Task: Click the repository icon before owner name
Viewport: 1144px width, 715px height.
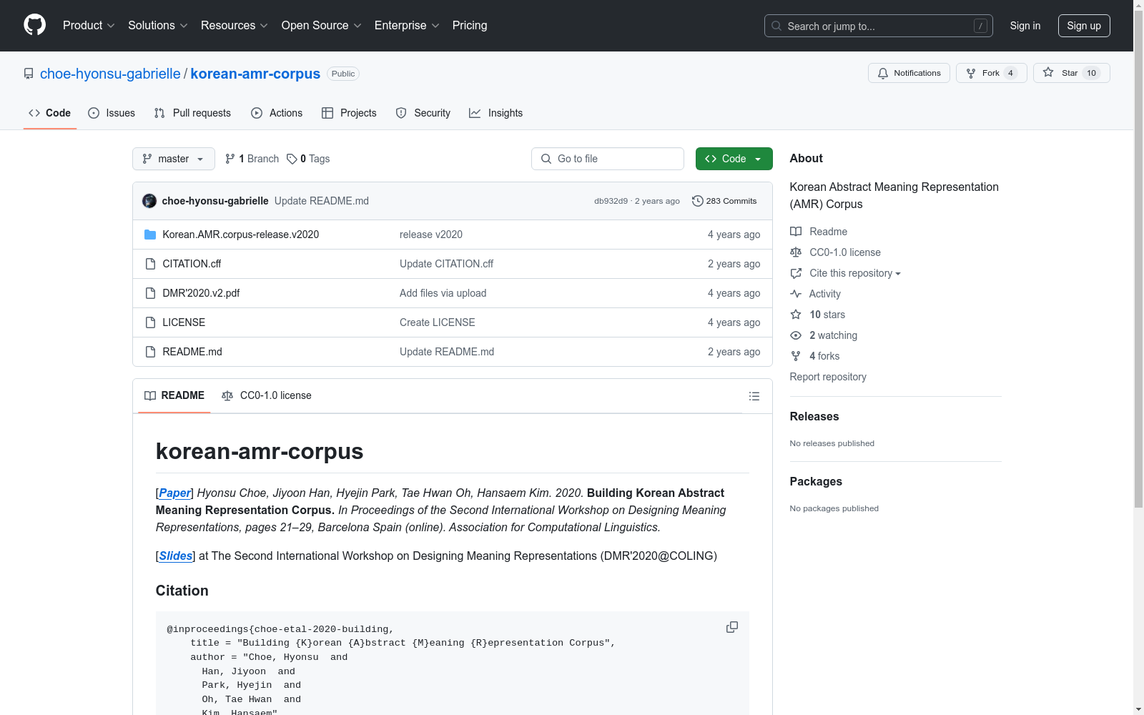Action: [29, 74]
